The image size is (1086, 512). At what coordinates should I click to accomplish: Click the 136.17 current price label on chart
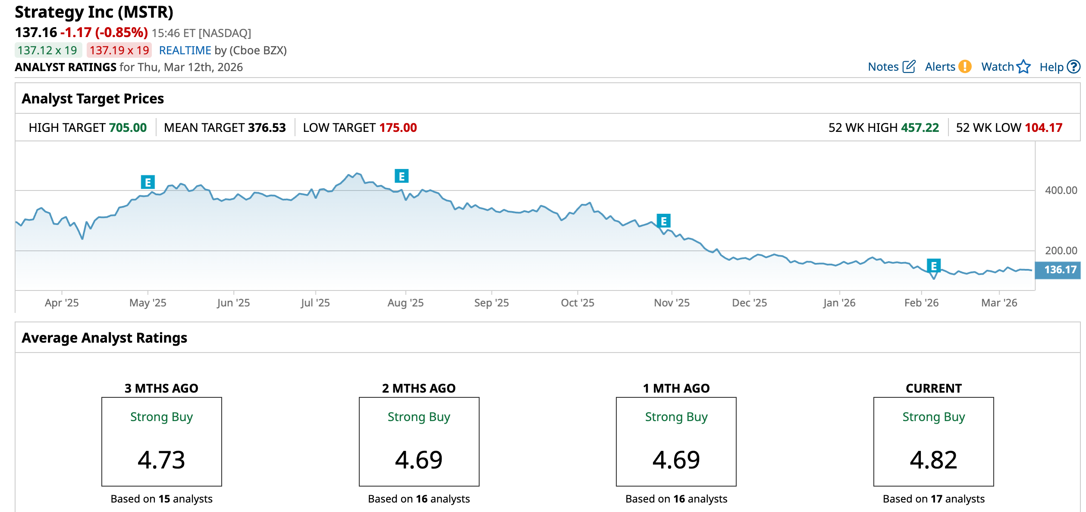pyautogui.click(x=1060, y=270)
